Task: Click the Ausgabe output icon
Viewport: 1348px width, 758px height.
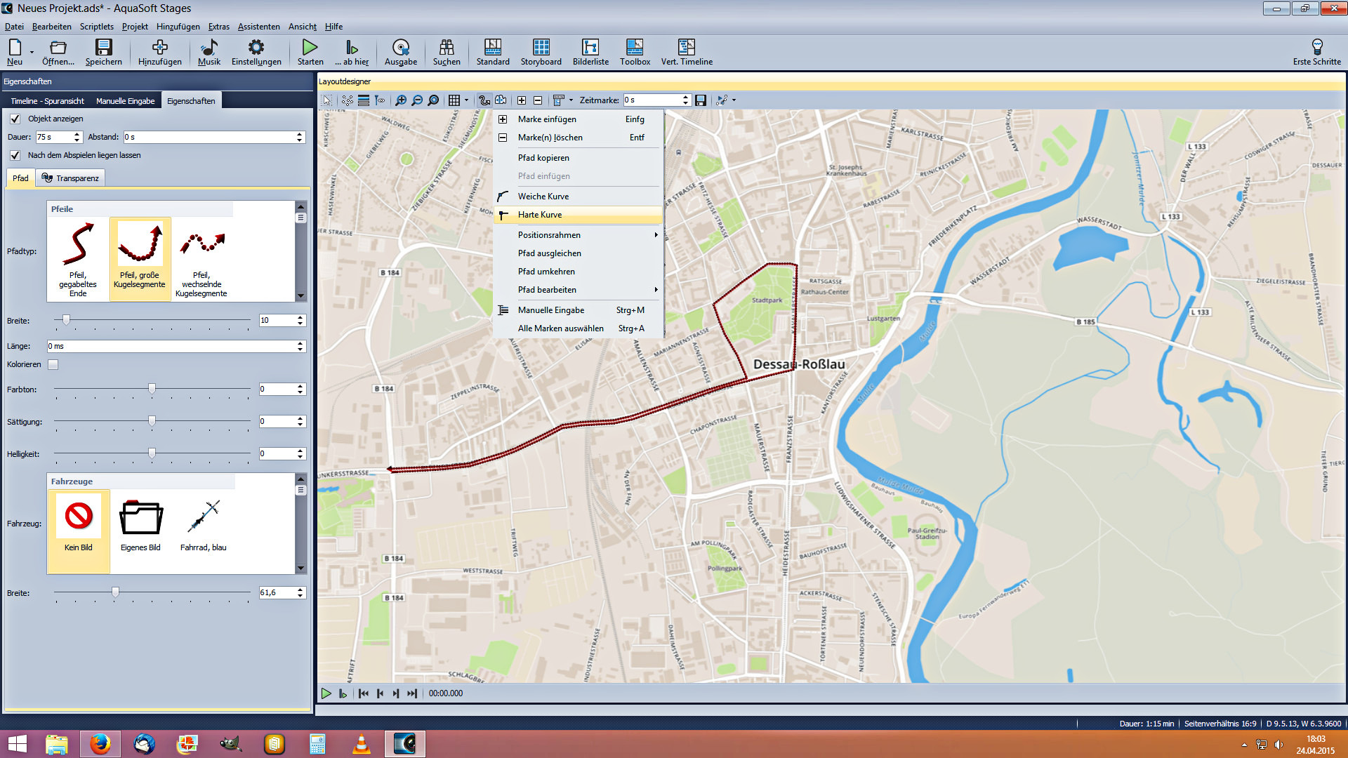Action: [400, 51]
